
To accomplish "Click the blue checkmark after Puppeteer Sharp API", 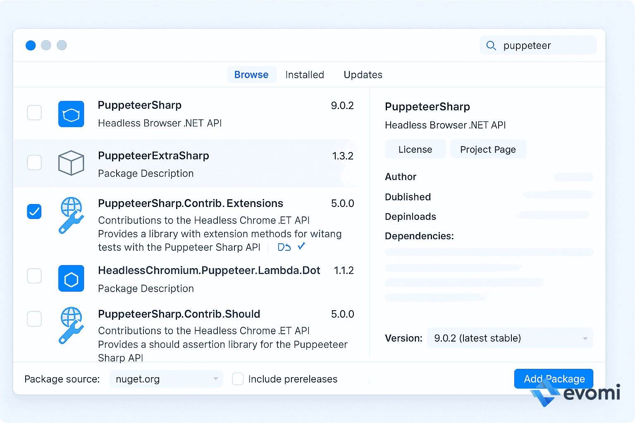I will pos(301,246).
